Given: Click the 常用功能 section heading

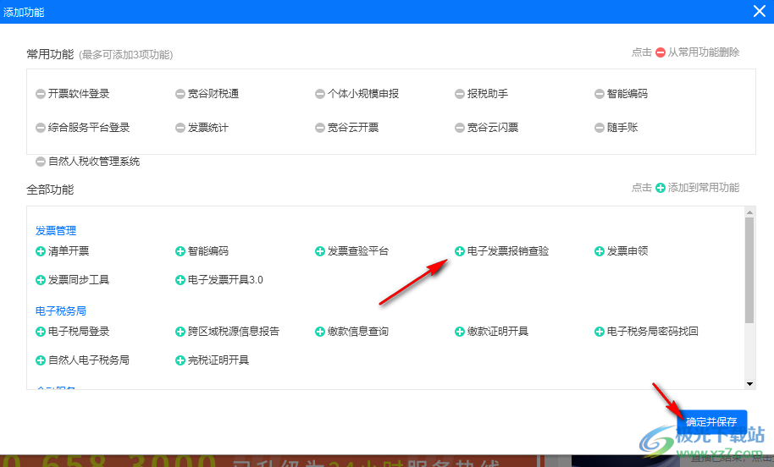Looking at the screenshot, I should point(50,54).
